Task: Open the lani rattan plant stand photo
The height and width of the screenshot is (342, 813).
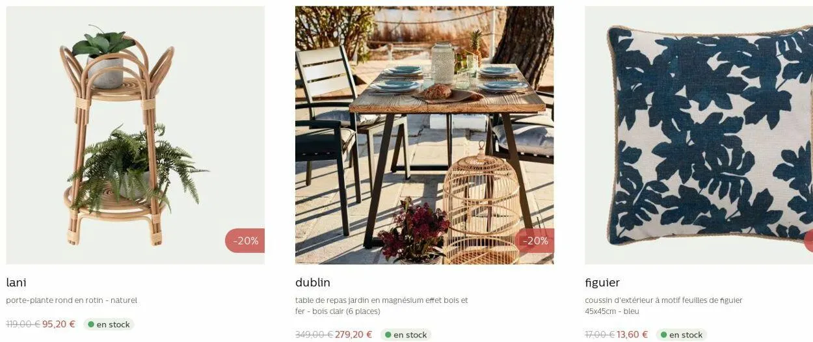Action: (135, 135)
